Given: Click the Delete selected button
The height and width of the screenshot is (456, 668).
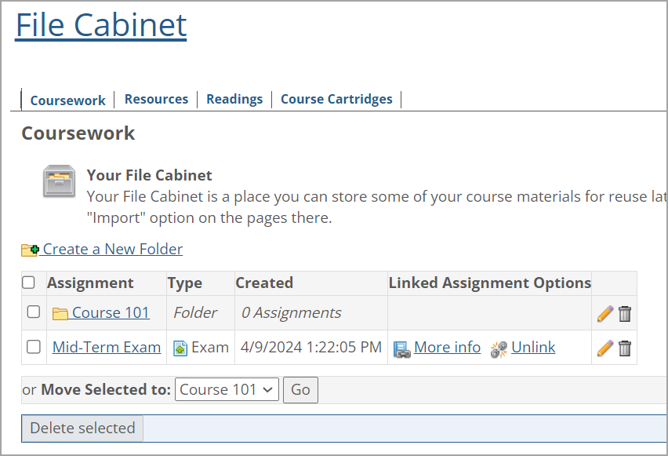Looking at the screenshot, I should pyautogui.click(x=82, y=429).
